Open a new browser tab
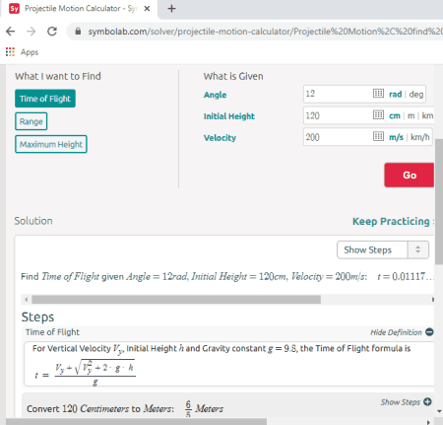 click(171, 9)
